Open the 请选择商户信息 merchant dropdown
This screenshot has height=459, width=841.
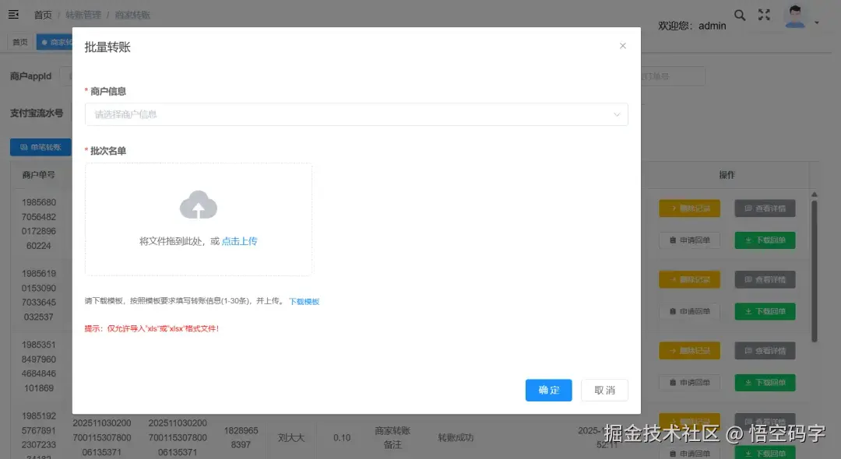tap(356, 114)
